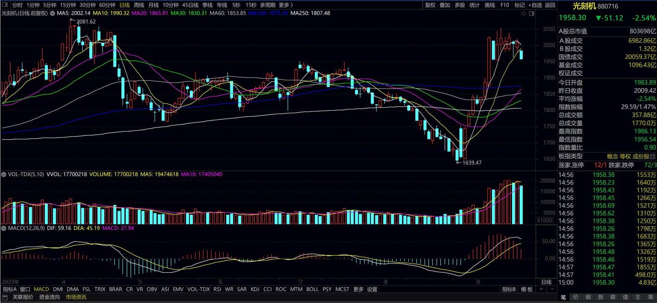
Task: Open the main chart indicator dropdown arrow
Action: click(52, 13)
